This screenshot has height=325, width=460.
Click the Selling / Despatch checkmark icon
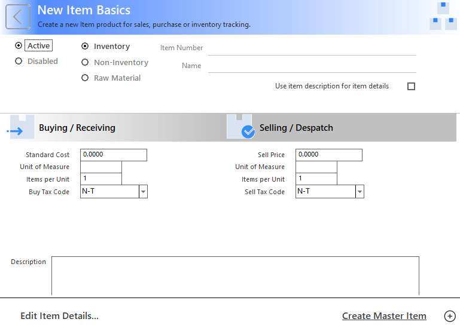tap(241, 127)
